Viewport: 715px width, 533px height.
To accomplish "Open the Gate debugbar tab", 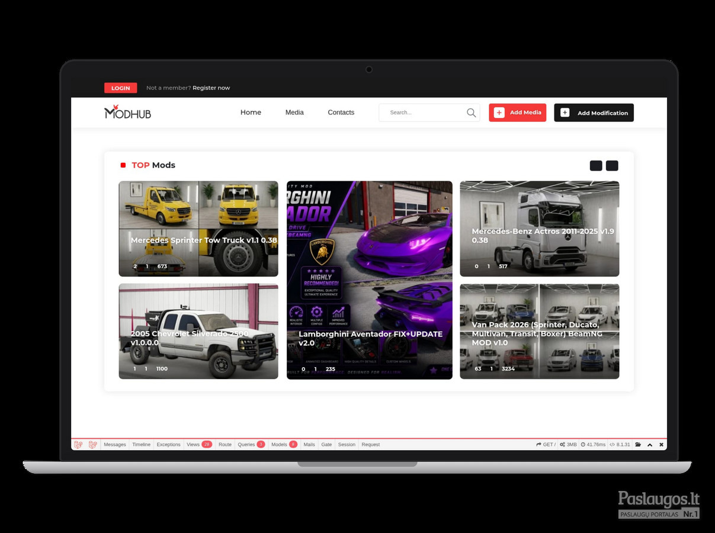I will pyautogui.click(x=326, y=445).
